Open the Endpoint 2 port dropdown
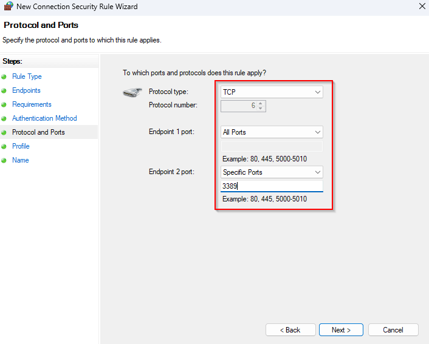429x344 pixels. tap(272, 172)
